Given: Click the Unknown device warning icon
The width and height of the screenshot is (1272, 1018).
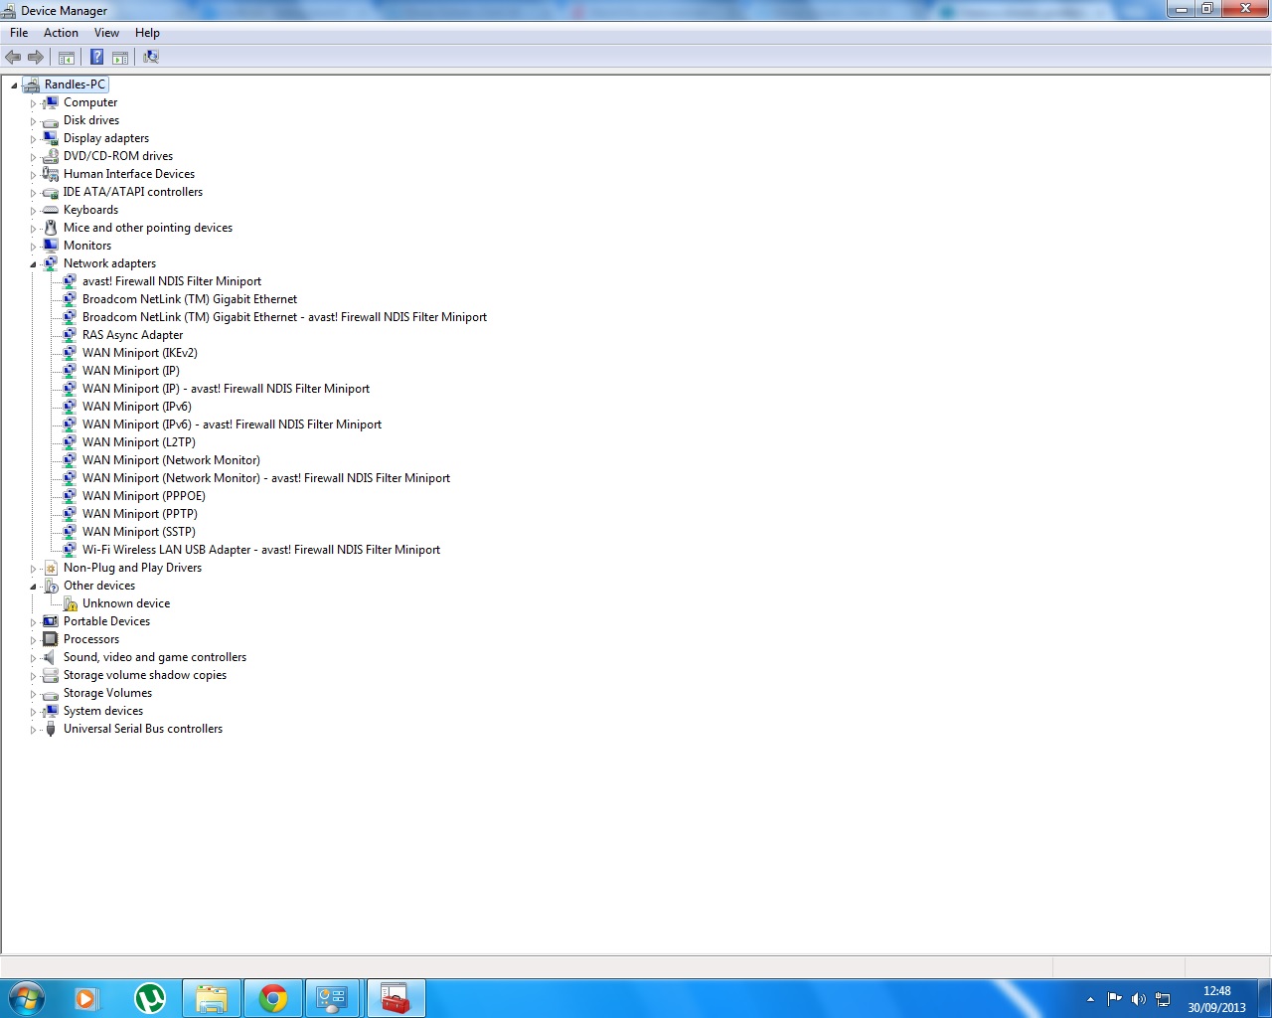Looking at the screenshot, I should (x=70, y=603).
